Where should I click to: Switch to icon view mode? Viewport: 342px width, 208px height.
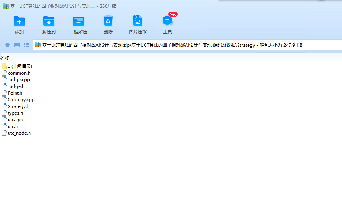click(x=17, y=45)
